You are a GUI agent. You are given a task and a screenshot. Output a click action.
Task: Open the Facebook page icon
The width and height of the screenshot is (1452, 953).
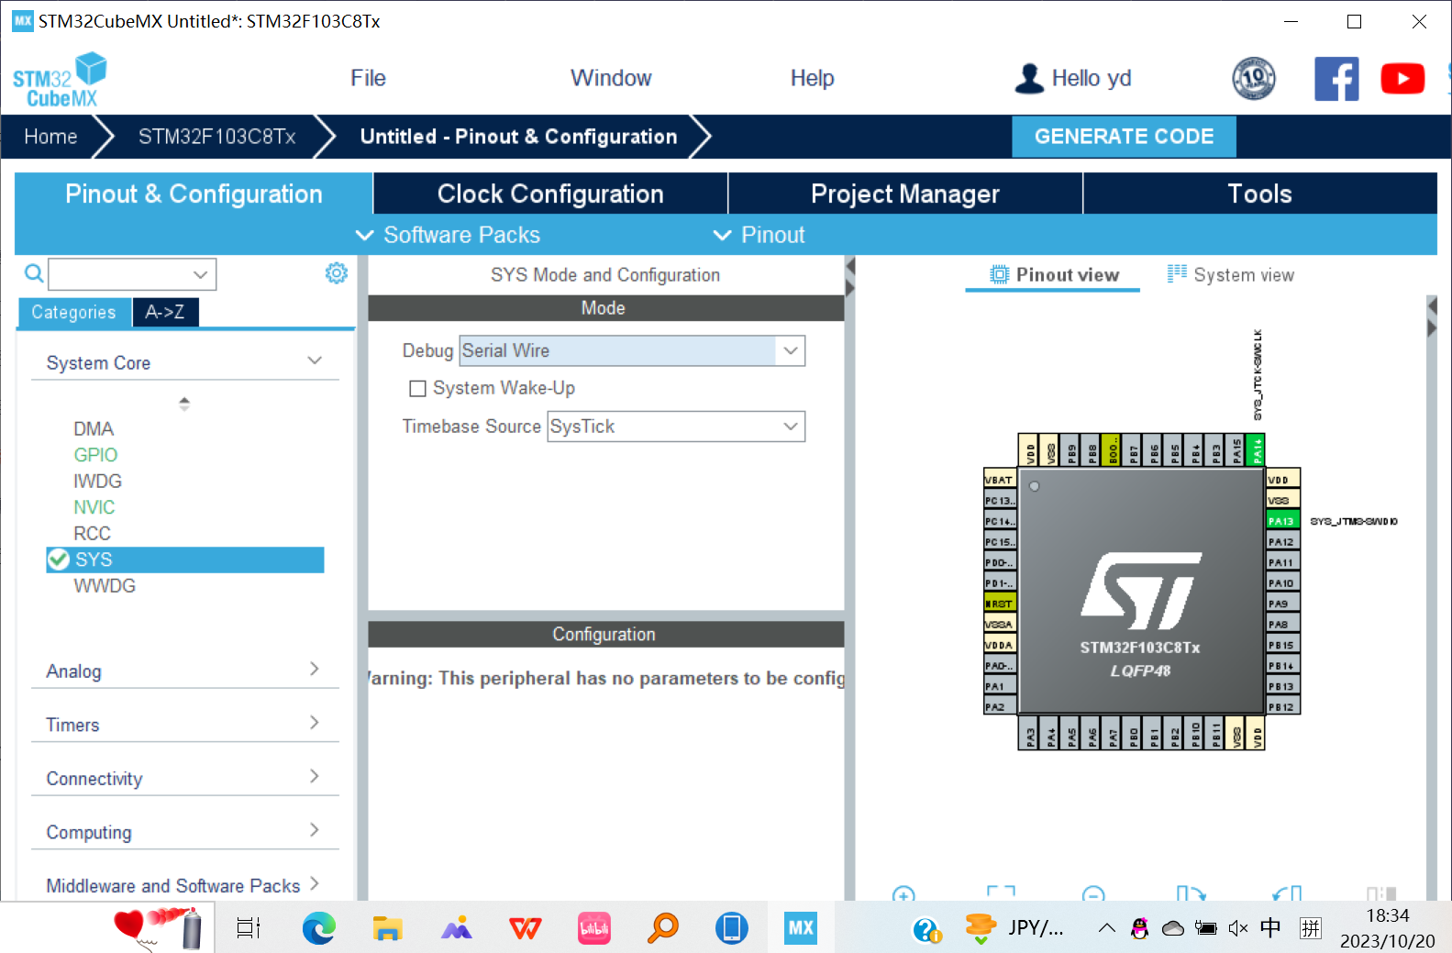click(1336, 79)
